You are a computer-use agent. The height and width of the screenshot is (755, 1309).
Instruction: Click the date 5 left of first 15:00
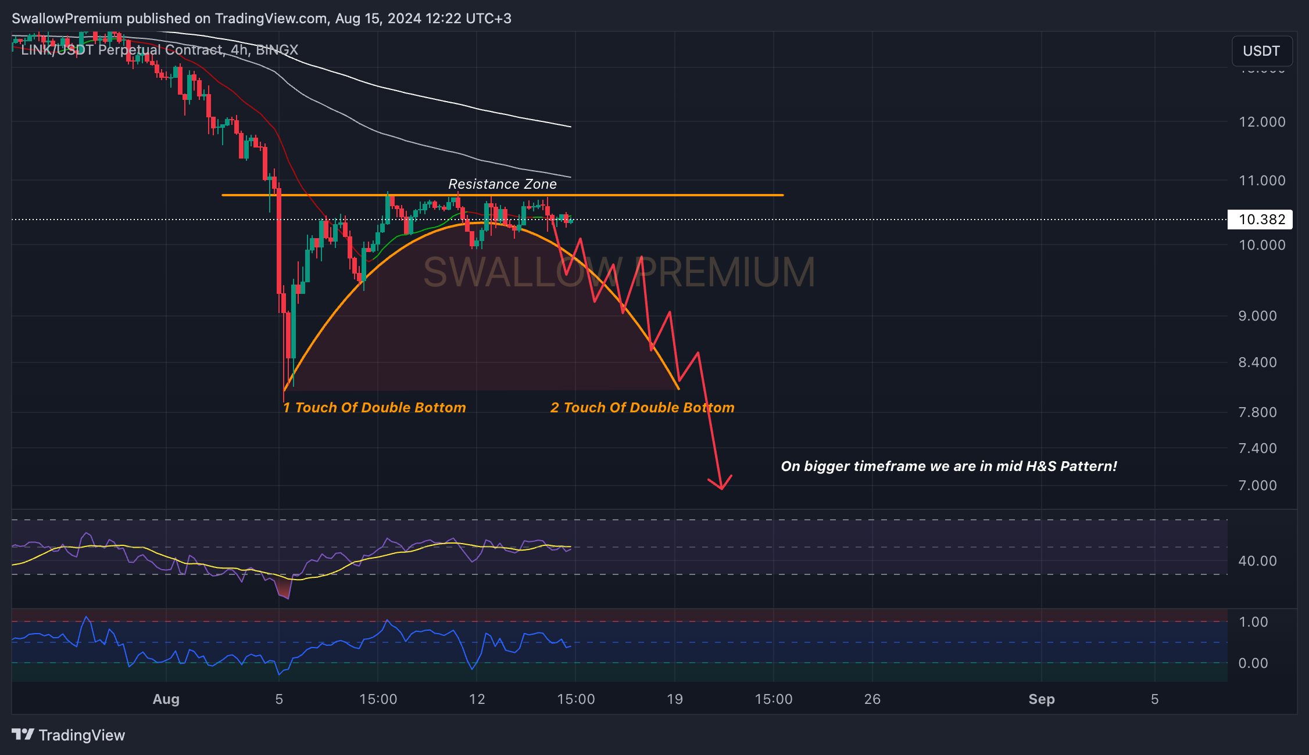click(x=279, y=699)
